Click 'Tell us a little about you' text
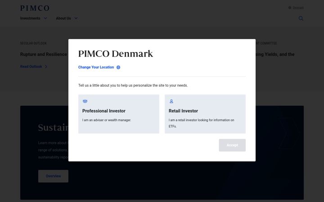The image size is (324, 202). [x=133, y=85]
